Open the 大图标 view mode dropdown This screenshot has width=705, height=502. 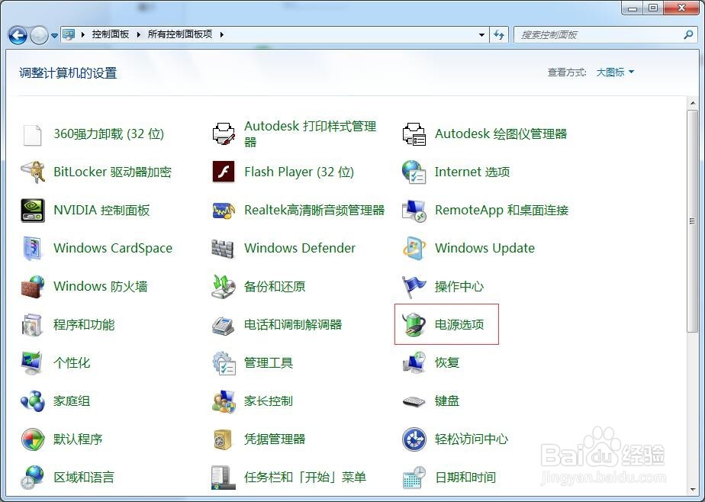615,72
